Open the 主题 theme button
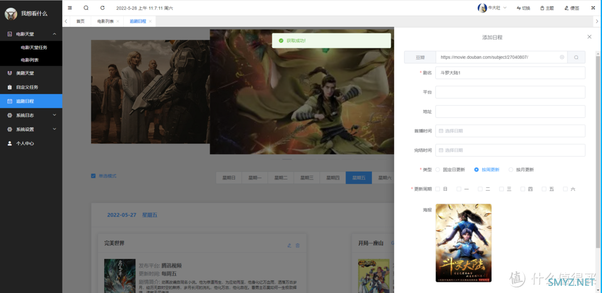Viewport: 602px width, 293px height. [x=547, y=8]
